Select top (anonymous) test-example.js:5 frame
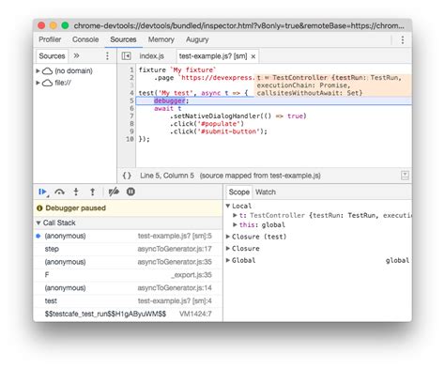The width and height of the screenshot is (445, 369). (x=128, y=236)
